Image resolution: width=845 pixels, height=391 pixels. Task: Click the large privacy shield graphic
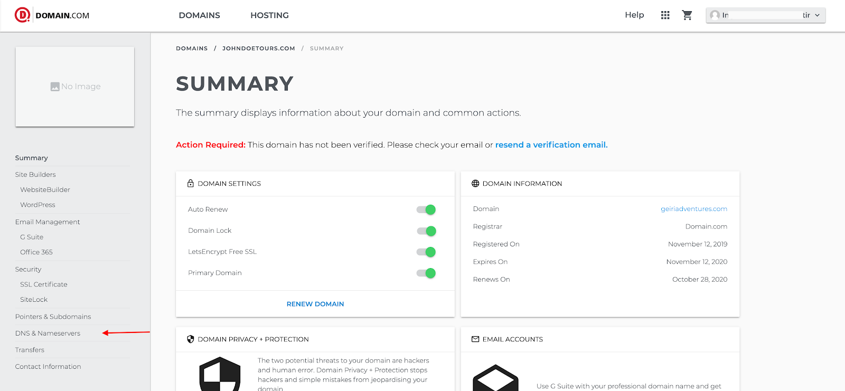[220, 374]
